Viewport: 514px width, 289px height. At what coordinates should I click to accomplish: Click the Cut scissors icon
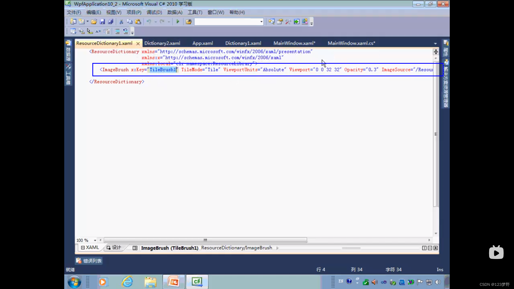click(121, 22)
